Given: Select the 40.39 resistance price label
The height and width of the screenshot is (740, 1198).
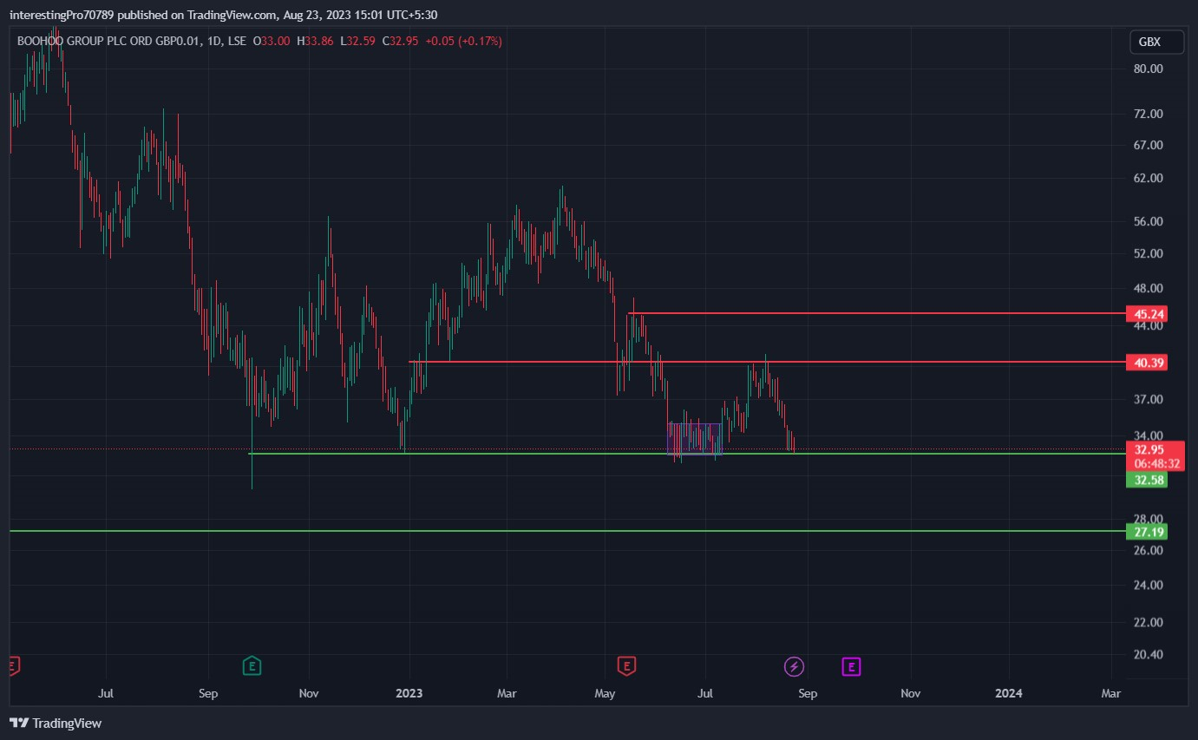Looking at the screenshot, I should 1146,362.
